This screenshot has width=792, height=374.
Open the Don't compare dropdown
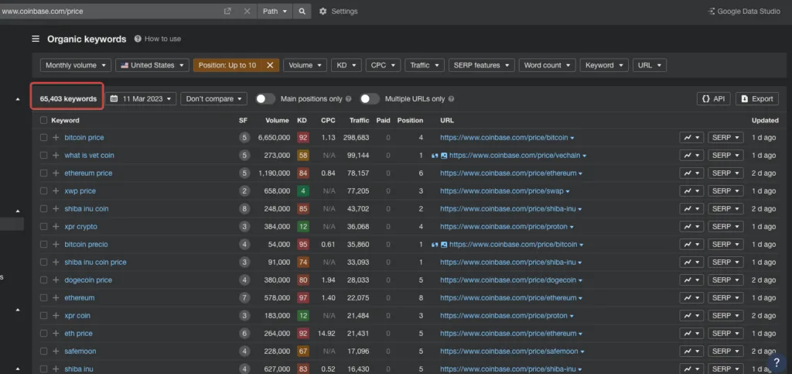(213, 98)
